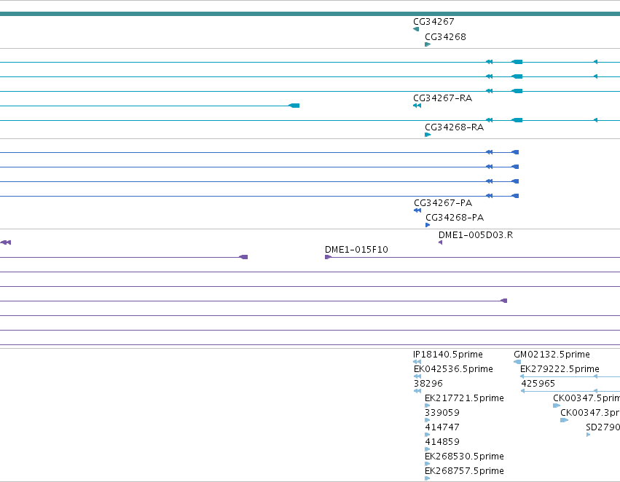The height and width of the screenshot is (482, 620).
Task: Select the DME1-005D03.R feature label
Action: pyautogui.click(x=476, y=235)
